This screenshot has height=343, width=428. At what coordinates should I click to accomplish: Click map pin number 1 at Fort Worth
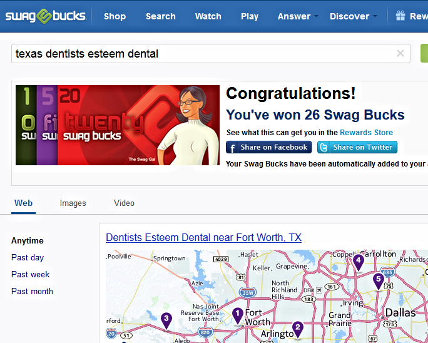(x=238, y=315)
